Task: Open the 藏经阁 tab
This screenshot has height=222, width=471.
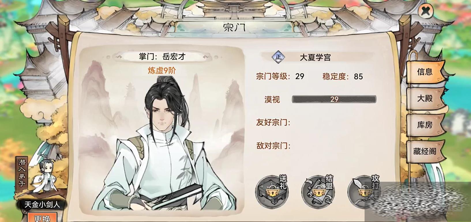Action: point(425,151)
